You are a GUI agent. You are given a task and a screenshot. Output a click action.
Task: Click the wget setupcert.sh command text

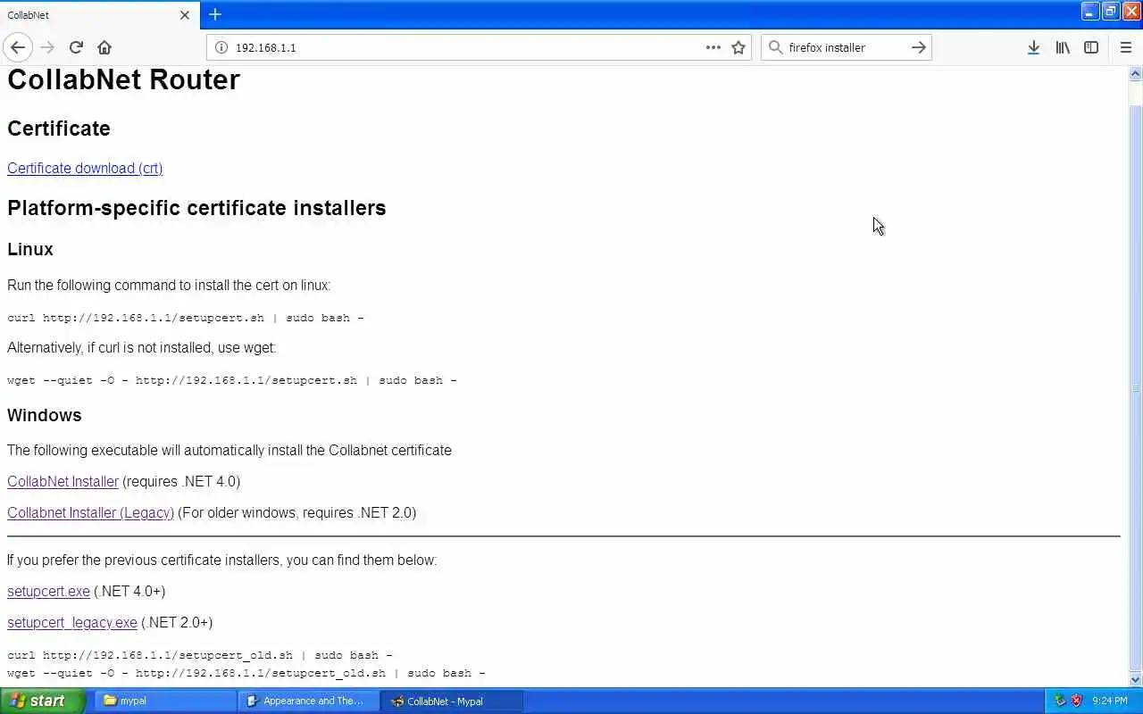pyautogui.click(x=232, y=380)
